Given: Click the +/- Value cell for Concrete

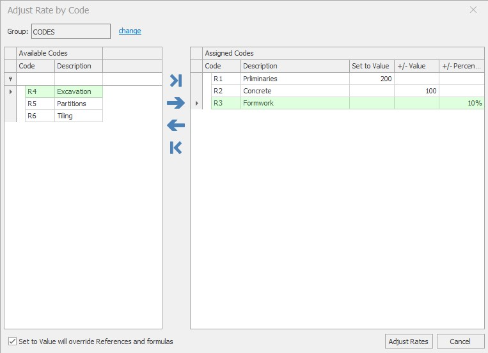Looking at the screenshot, I should pyautogui.click(x=416, y=91).
